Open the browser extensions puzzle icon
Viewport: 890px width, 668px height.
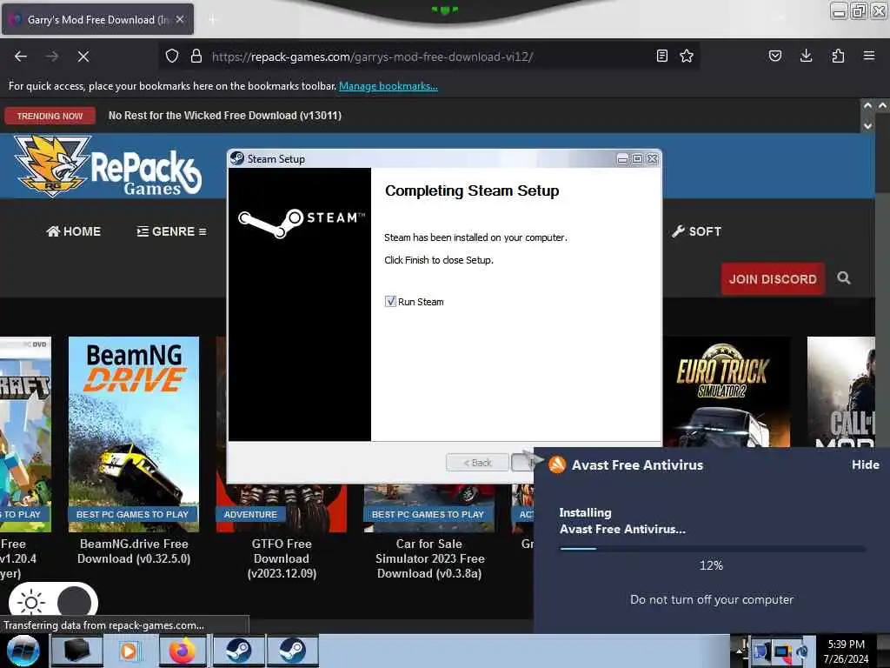click(x=838, y=56)
